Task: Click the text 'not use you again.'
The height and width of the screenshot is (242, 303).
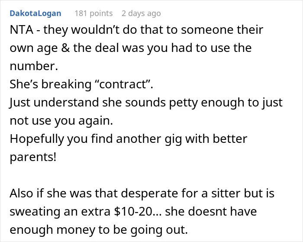Action: pyautogui.click(x=61, y=121)
